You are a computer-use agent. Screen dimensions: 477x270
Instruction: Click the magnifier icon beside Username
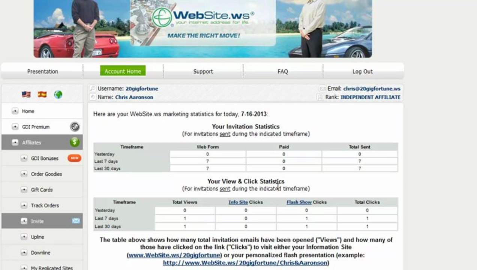click(x=93, y=89)
